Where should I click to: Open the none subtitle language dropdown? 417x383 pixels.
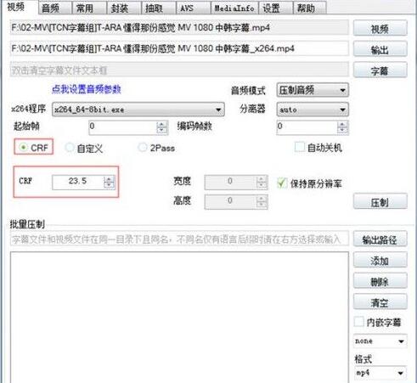[380, 341]
